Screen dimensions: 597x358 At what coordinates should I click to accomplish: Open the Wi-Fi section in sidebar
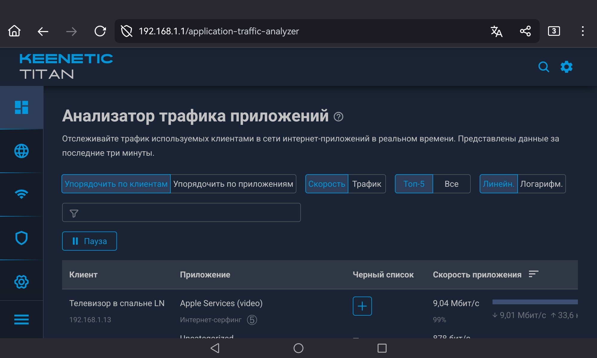click(x=21, y=194)
